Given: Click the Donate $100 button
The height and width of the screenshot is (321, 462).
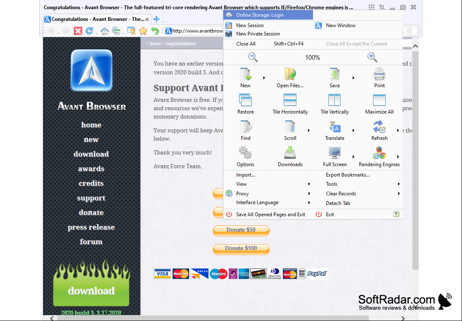Looking at the screenshot, I should click(241, 249).
